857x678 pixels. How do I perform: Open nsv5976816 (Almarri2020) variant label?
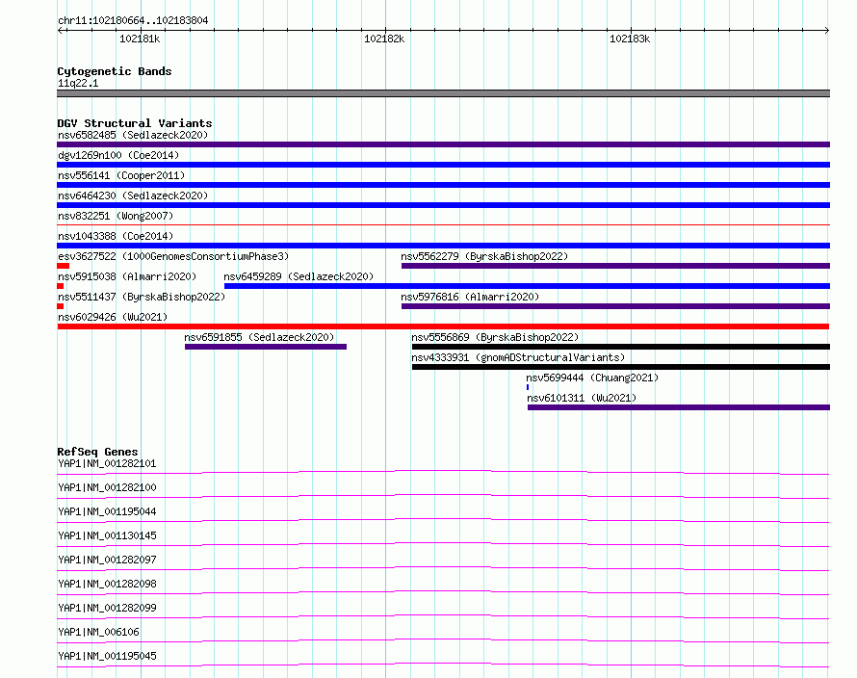click(x=470, y=297)
